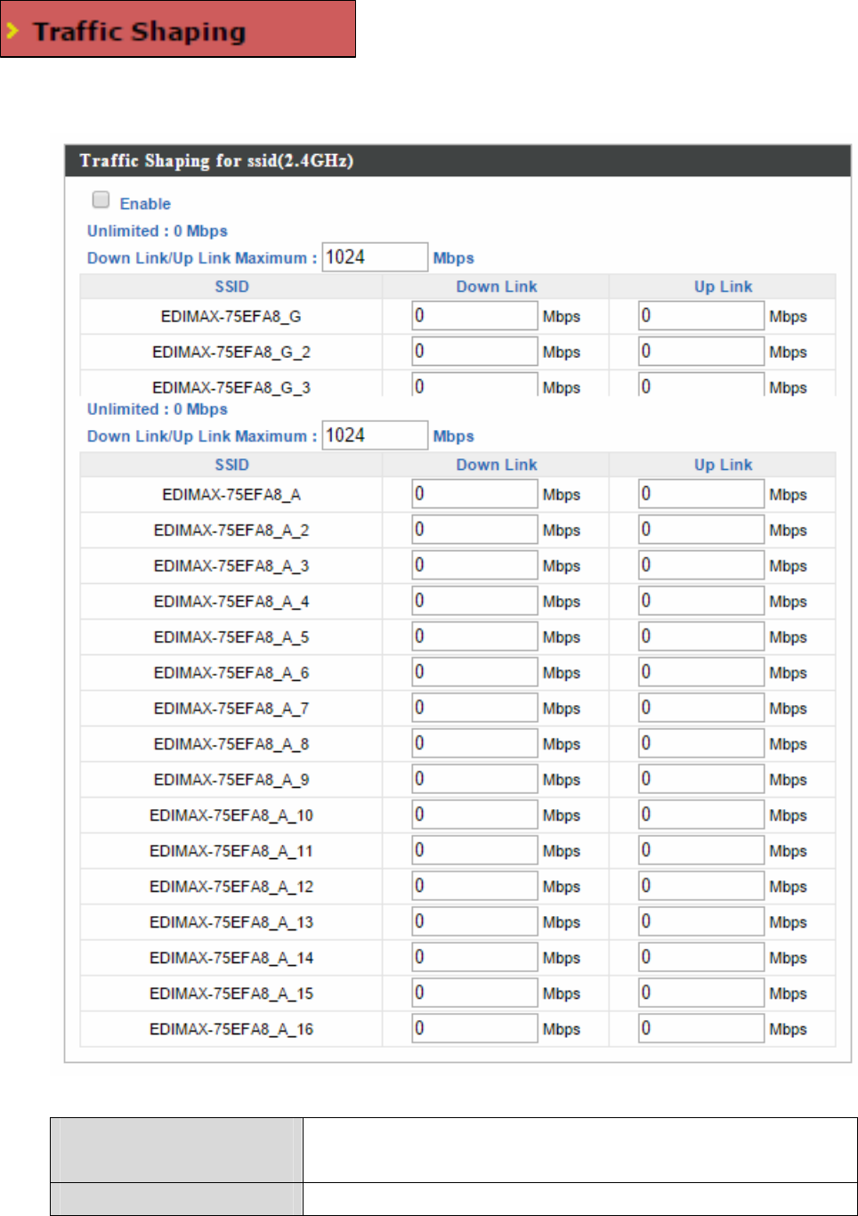Edit Up Link for EDIMAX-75EFA8_G_3

pyautogui.click(x=701, y=385)
